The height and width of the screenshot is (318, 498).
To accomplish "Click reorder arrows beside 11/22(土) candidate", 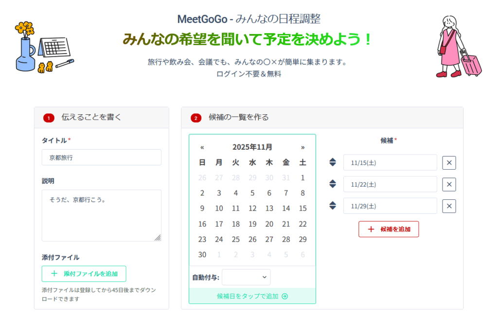I will 333,184.
